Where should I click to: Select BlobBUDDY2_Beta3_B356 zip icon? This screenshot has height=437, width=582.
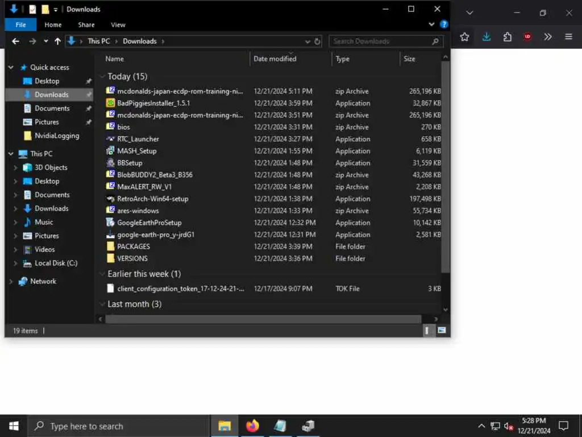[110, 174]
